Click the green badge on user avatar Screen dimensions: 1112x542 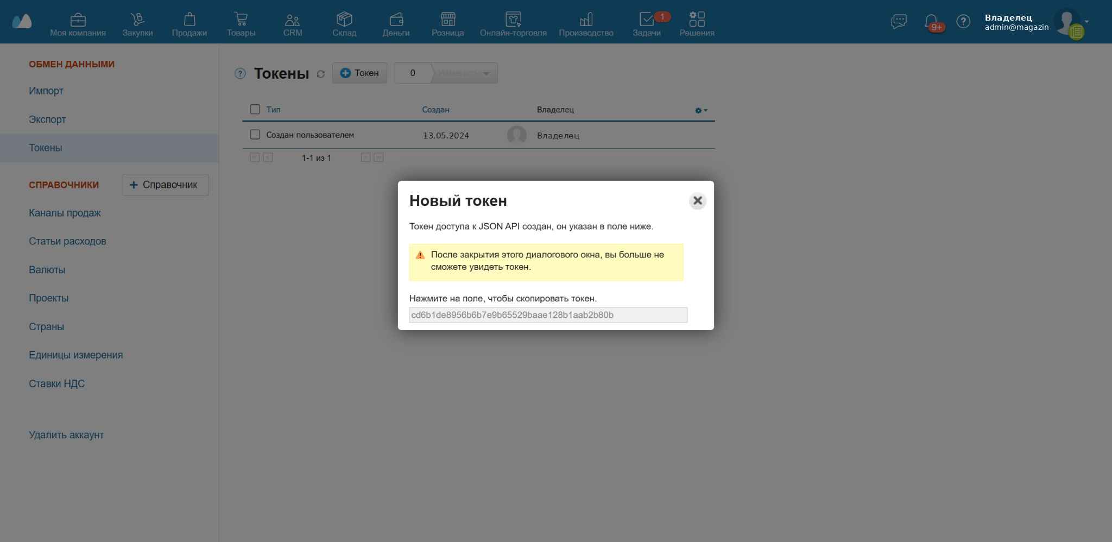tap(1076, 32)
